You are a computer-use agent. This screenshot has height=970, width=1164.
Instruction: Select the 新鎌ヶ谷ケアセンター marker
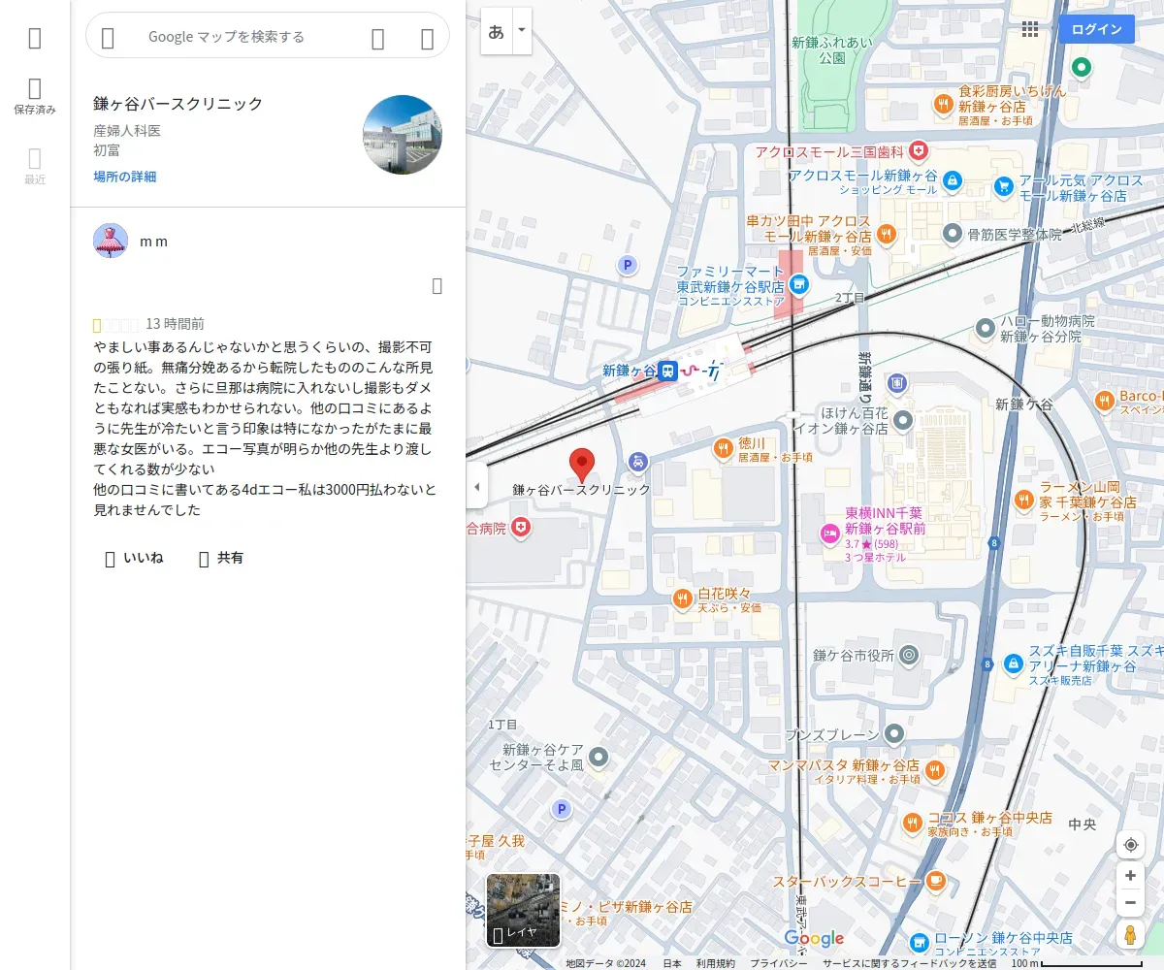[599, 756]
